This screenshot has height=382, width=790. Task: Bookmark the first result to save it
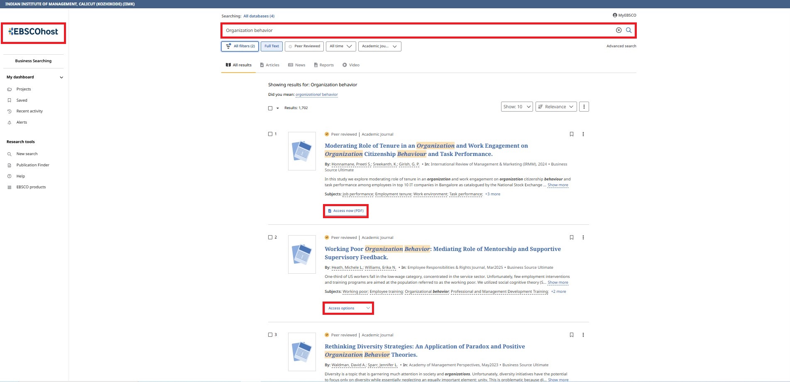click(572, 134)
